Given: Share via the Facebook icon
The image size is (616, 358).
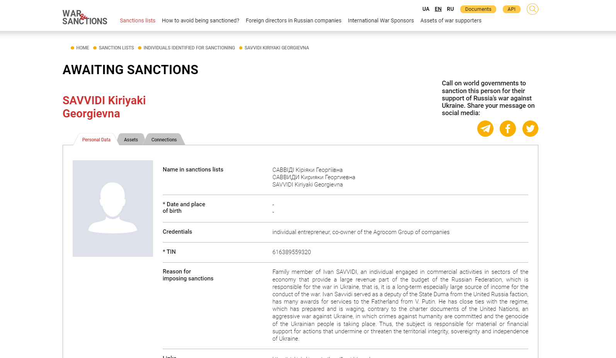Looking at the screenshot, I should (508, 129).
